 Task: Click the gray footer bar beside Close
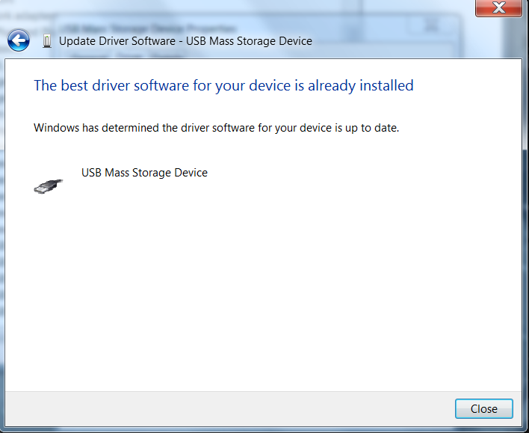point(224,408)
